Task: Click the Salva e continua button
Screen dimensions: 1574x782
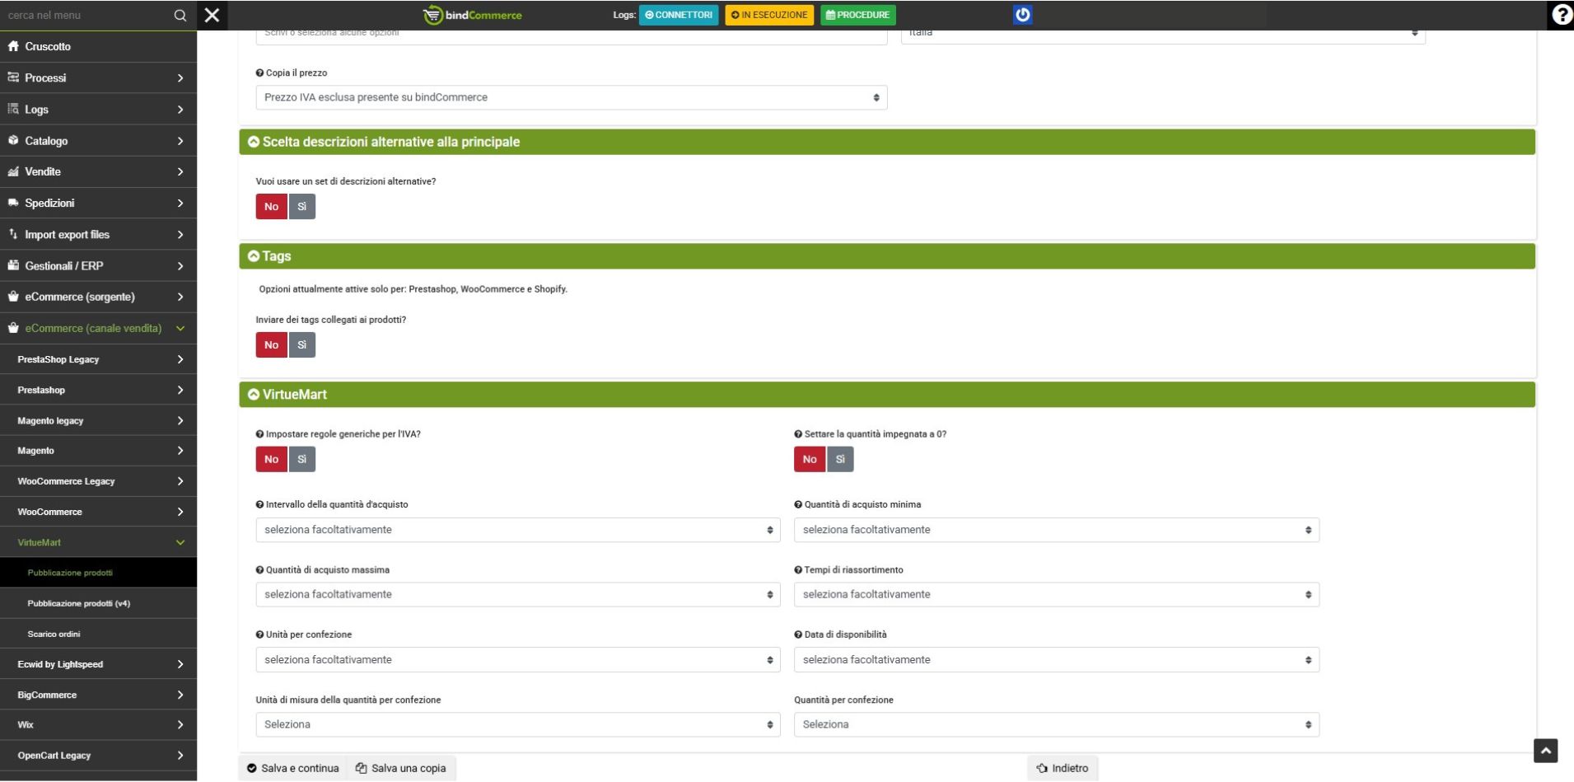Action: 292,768
